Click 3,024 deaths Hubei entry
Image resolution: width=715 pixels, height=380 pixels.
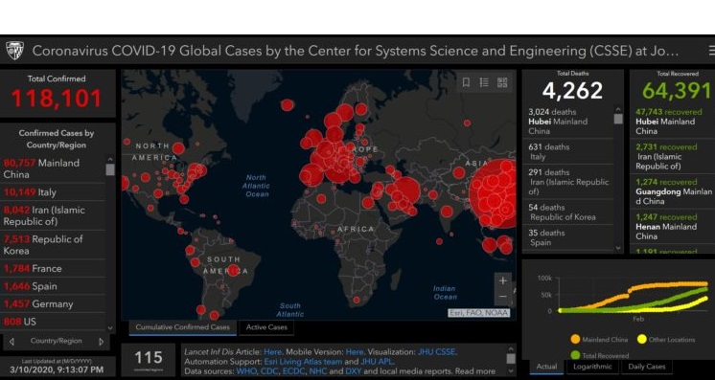[x=567, y=122]
